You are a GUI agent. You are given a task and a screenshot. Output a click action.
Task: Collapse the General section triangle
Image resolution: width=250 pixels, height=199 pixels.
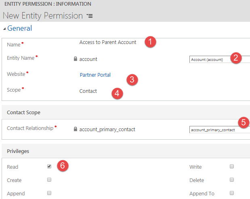pos(4,29)
